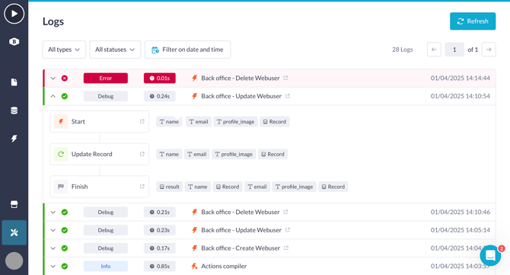Screen dimensions: 510x275
Task: Open external link for Delete Webuser 14:10:46
Action: click(285, 212)
